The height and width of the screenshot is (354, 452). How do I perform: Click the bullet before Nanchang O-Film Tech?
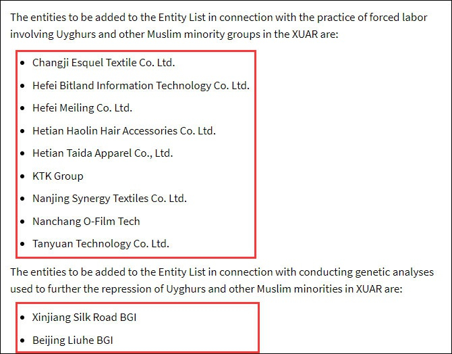24,221
